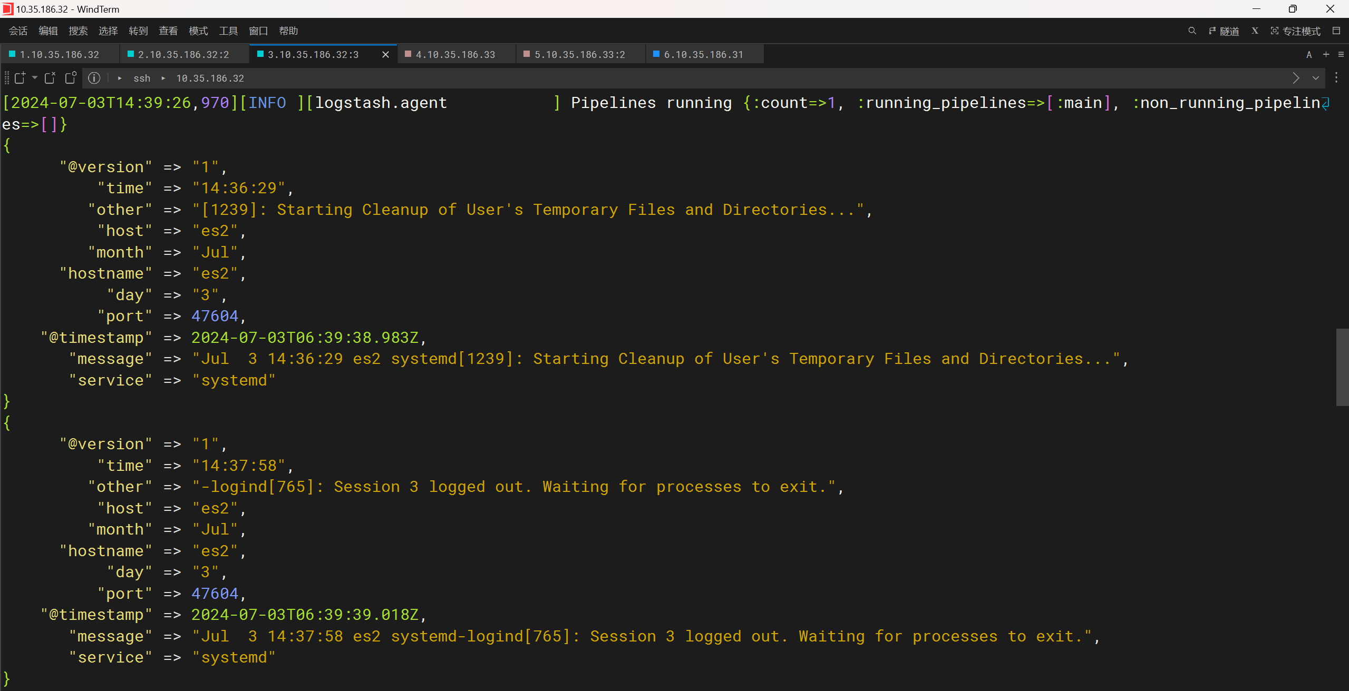The height and width of the screenshot is (691, 1349).
Task: Click the vertical scrollbar thumb
Action: coord(1342,367)
